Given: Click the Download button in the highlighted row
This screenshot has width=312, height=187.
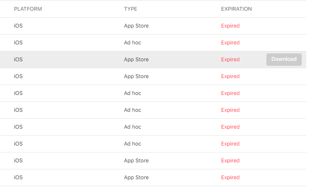Looking at the screenshot, I should coord(284,59).
